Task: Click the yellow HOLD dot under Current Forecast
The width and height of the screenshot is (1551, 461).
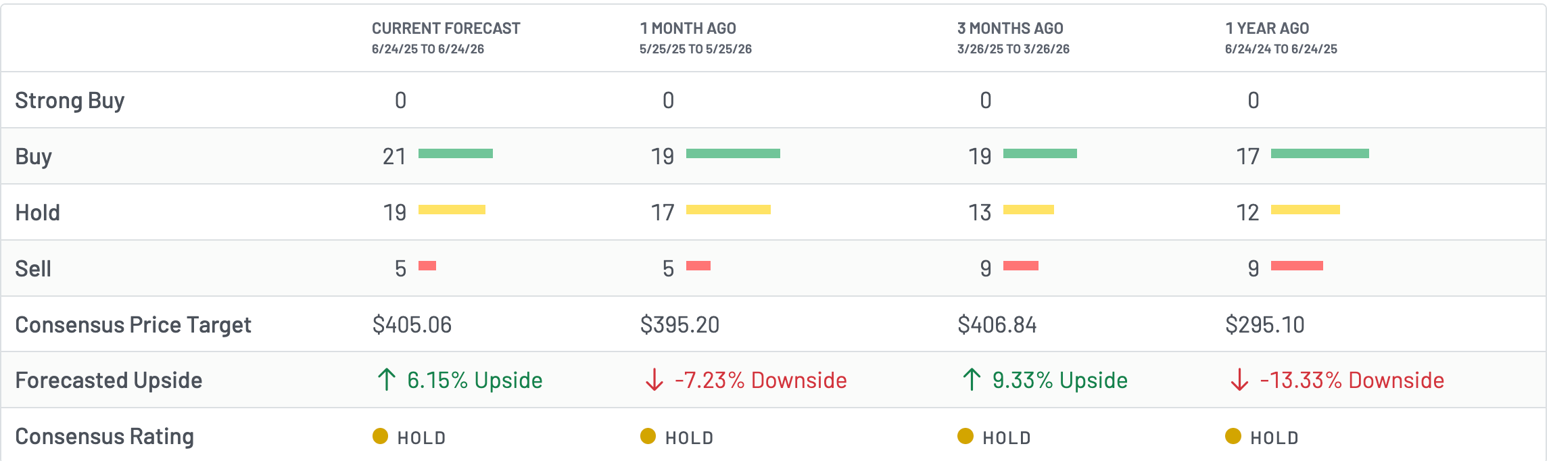Action: click(x=380, y=436)
